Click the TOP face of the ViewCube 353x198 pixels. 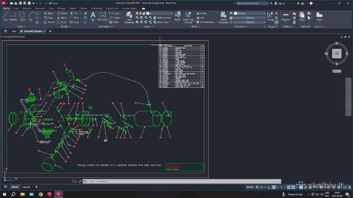click(337, 54)
